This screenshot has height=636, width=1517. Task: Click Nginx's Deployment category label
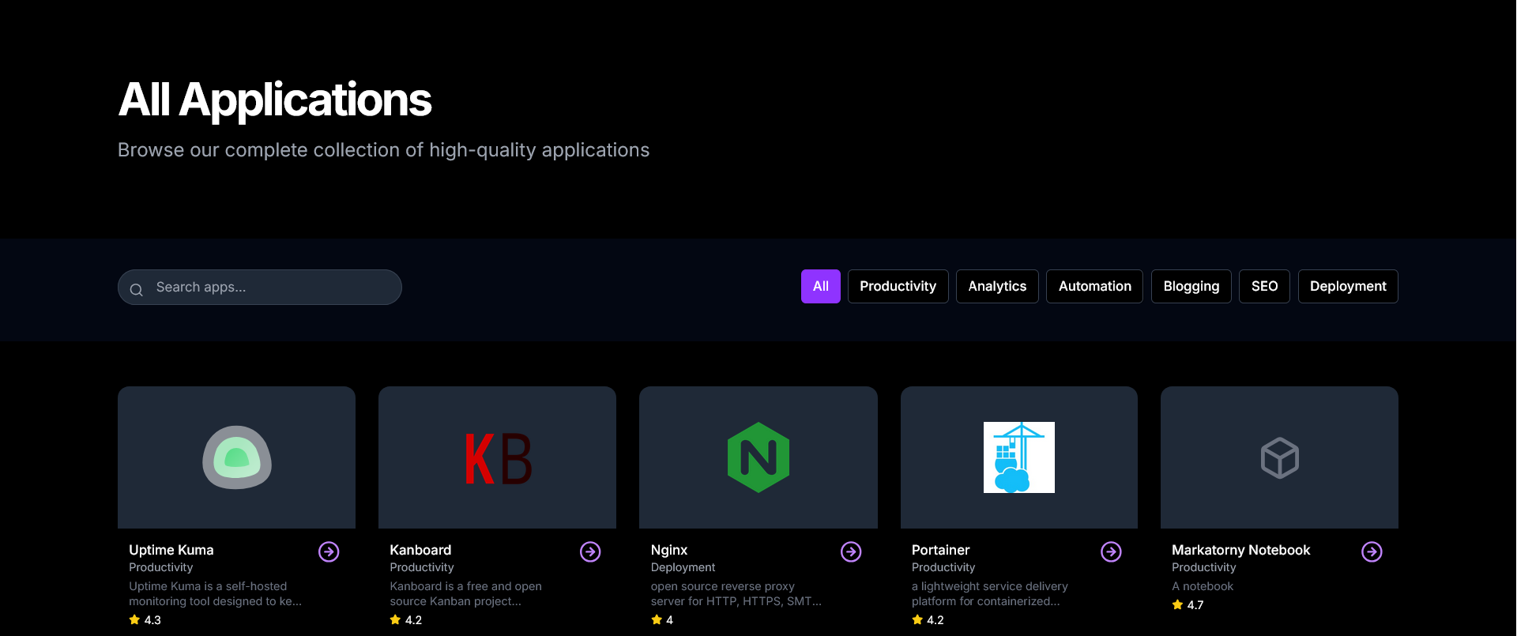(683, 567)
